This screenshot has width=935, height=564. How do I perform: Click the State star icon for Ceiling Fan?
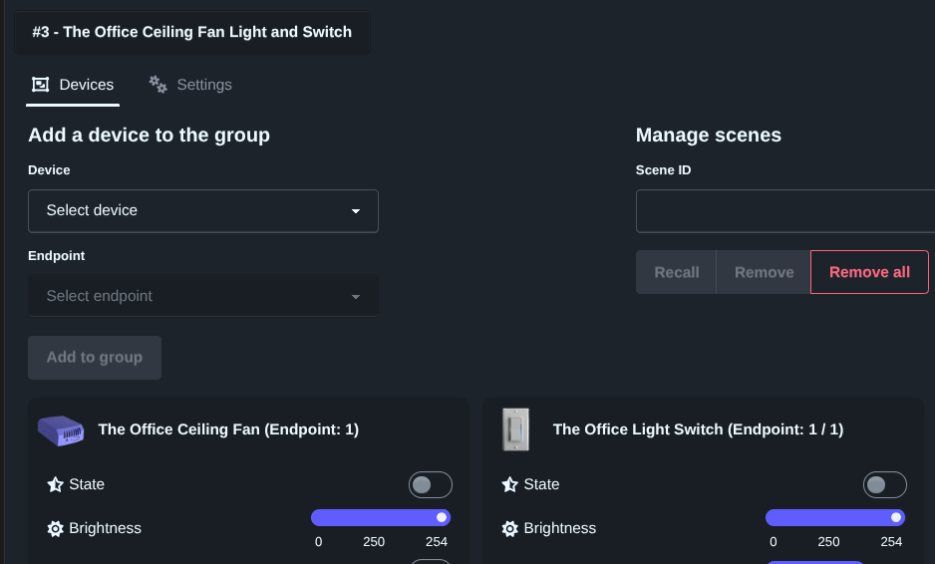tap(56, 485)
